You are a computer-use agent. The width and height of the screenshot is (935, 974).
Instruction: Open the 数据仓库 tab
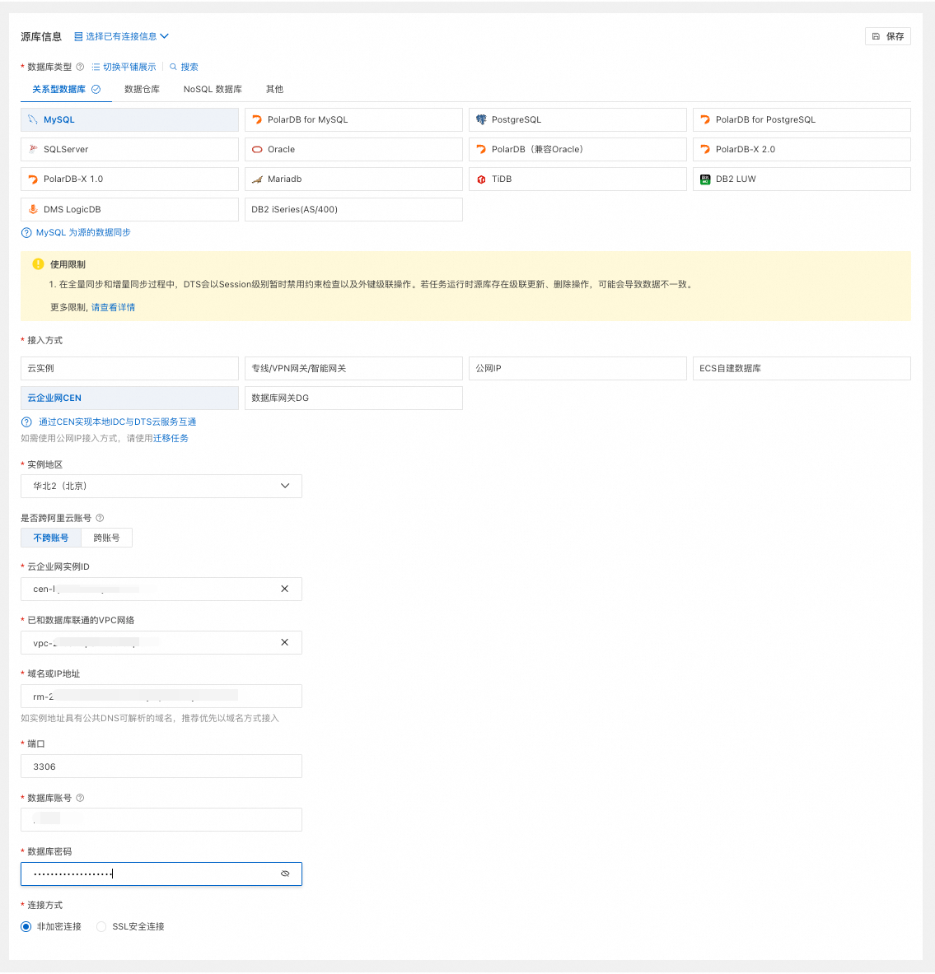tap(142, 90)
